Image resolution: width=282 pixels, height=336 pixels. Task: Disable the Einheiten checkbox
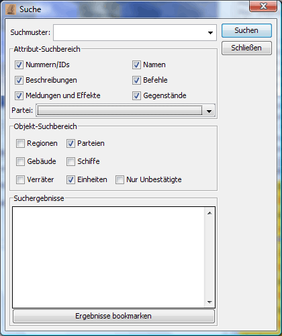pyautogui.click(x=70, y=179)
